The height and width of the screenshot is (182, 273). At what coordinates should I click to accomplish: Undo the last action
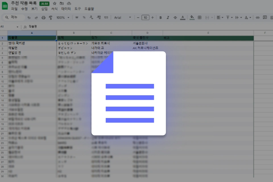[x=29, y=18]
